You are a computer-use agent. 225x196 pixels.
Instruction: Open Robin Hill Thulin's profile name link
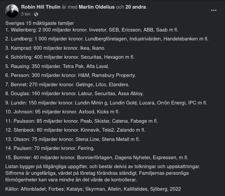pyautogui.click(x=41, y=7)
